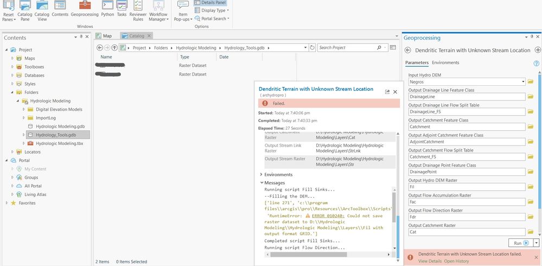This screenshot has width=542, height=266.
Task: Expand Digital Elevation Models folder
Action: point(24,109)
